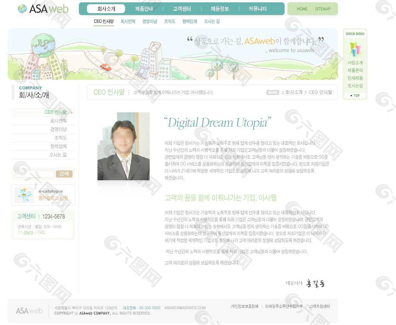Select the 고객센터 main menu item
This screenshot has height=325, width=396.
click(182, 9)
